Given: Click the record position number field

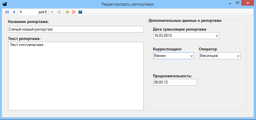Looking at the screenshot, I should tap(28, 12).
